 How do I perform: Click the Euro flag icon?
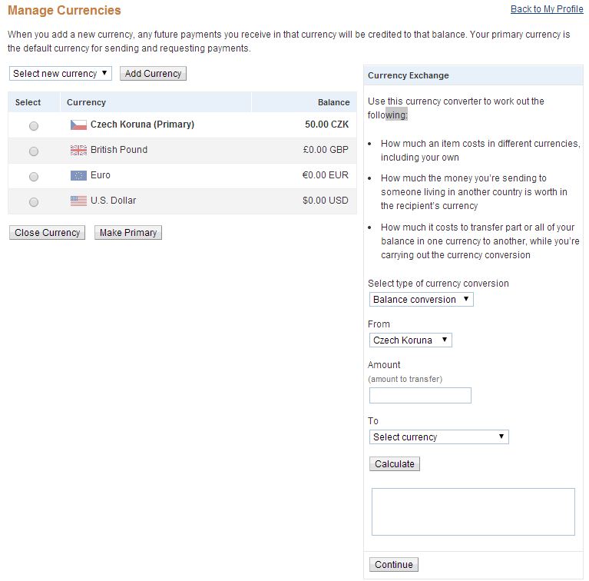pos(78,175)
